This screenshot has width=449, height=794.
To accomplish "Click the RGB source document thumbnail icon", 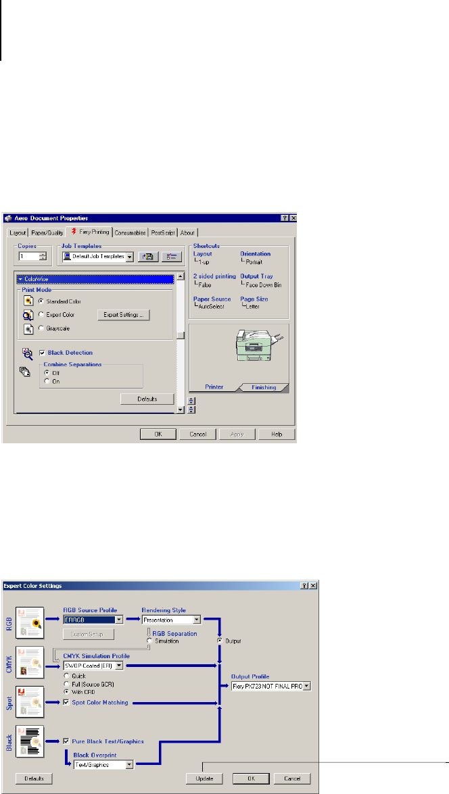I will [x=30, y=622].
